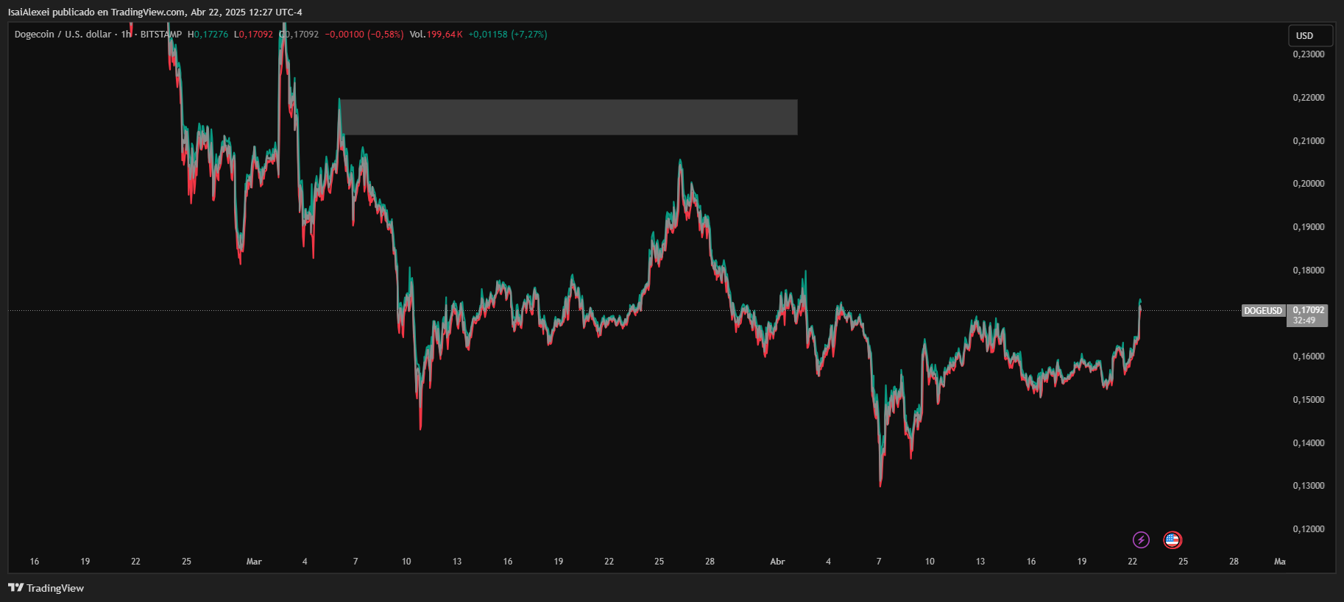Select the grey rectangle zone on the chart
Viewport: 1344px width, 602px height.
coord(568,117)
